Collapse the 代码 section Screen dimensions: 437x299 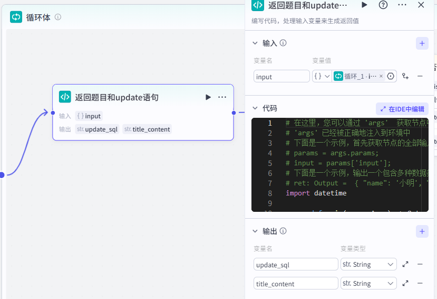coord(255,108)
